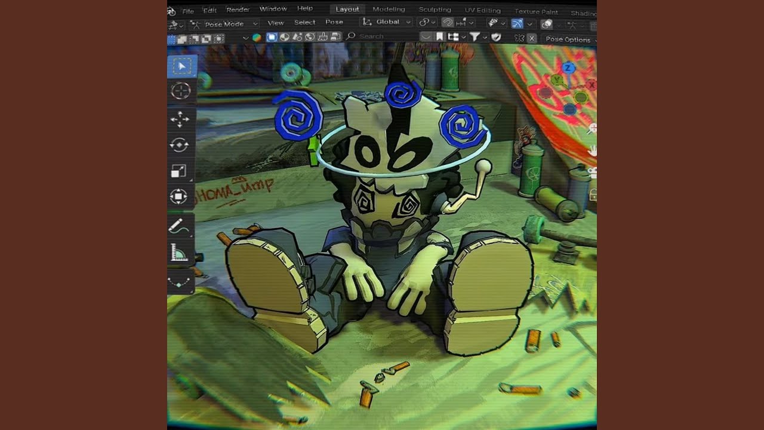Image resolution: width=764 pixels, height=430 pixels.
Task: Open the Edit menu
Action: pyautogui.click(x=210, y=10)
